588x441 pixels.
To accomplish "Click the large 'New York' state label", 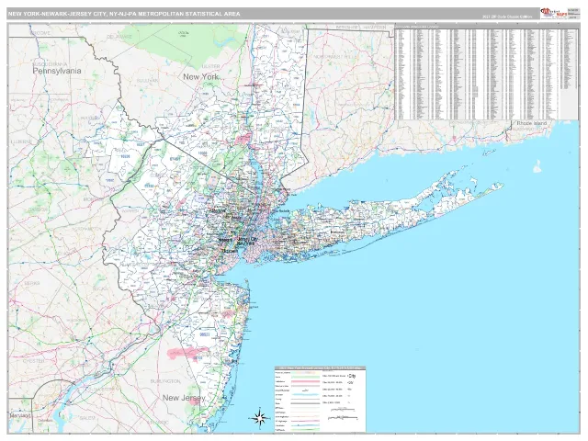I will tap(200, 77).
